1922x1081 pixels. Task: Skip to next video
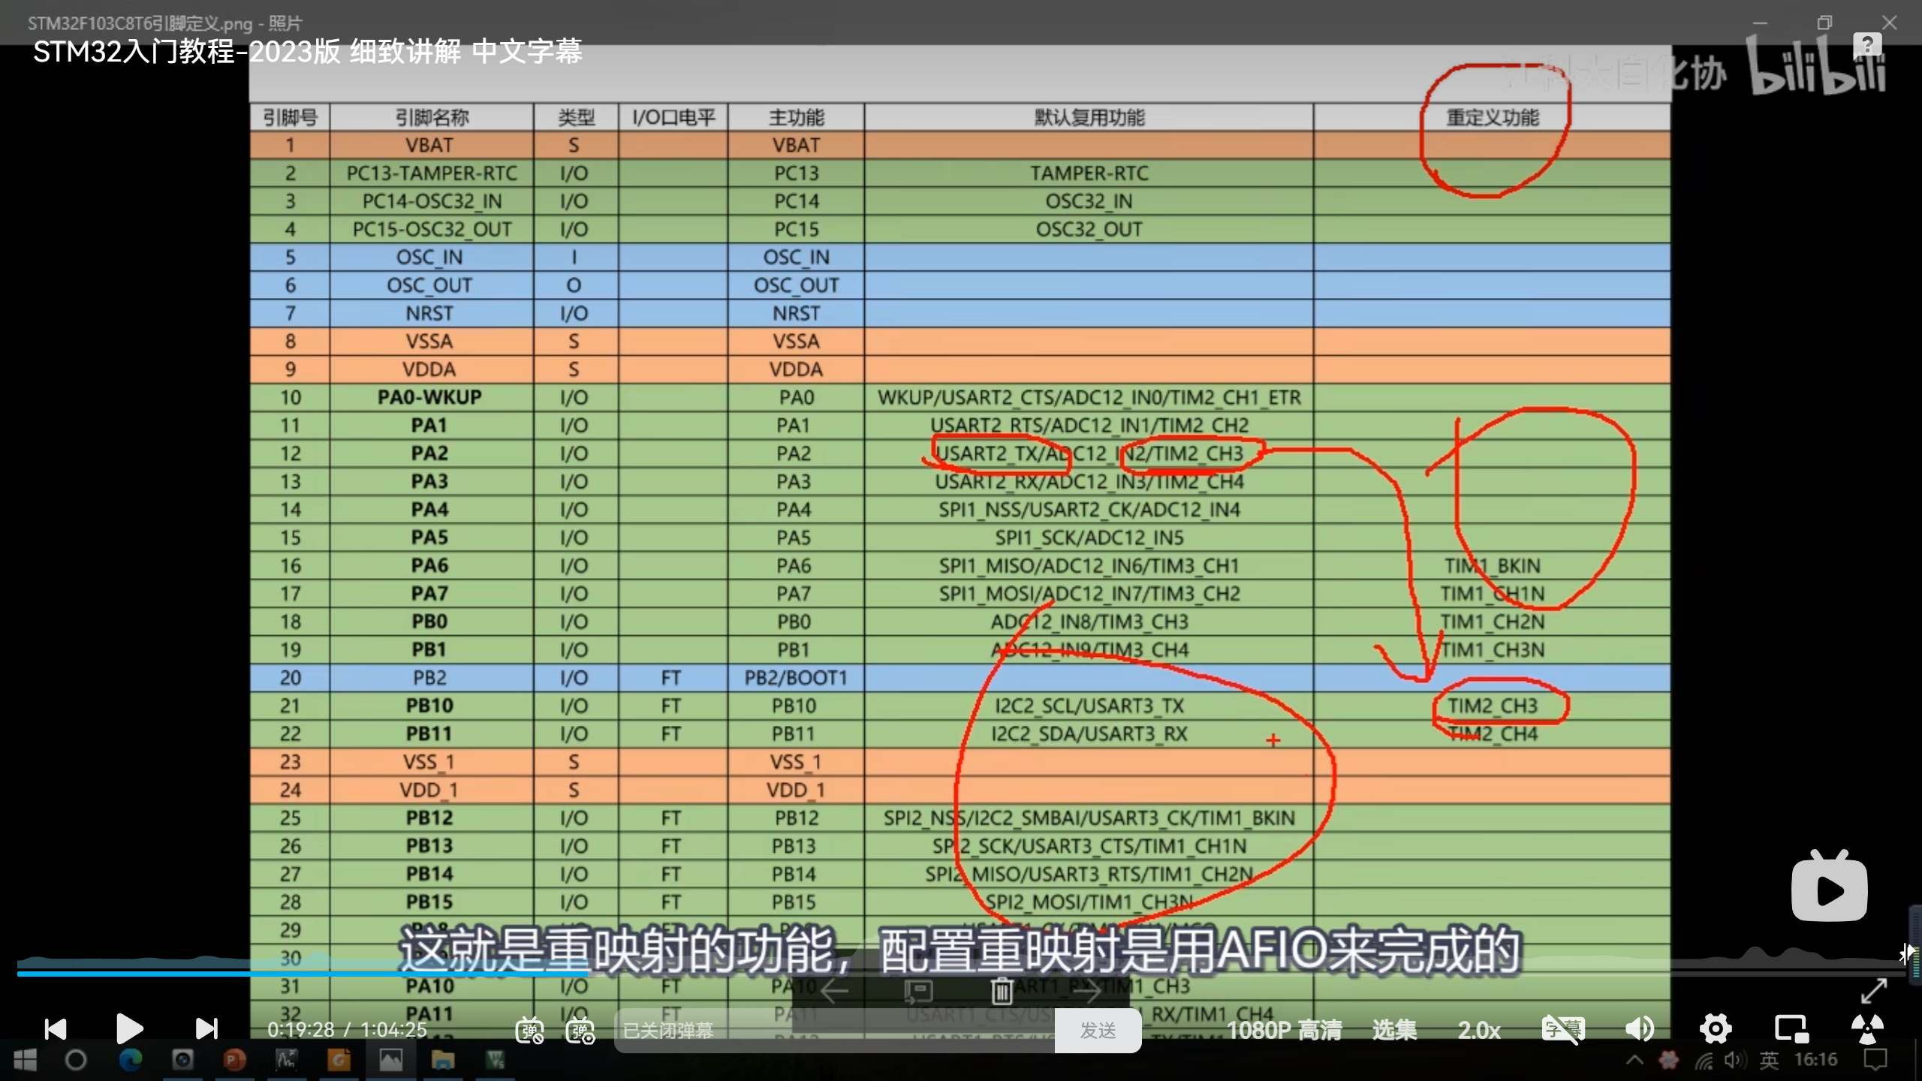tap(206, 1028)
